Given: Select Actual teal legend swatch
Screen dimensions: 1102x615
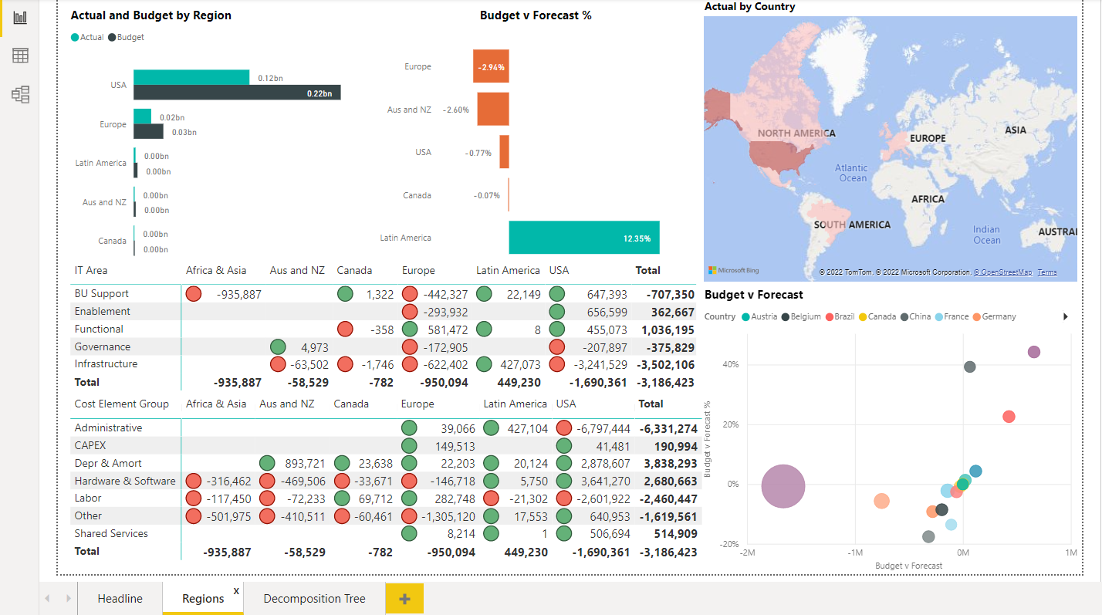Looking at the screenshot, I should pyautogui.click(x=75, y=37).
